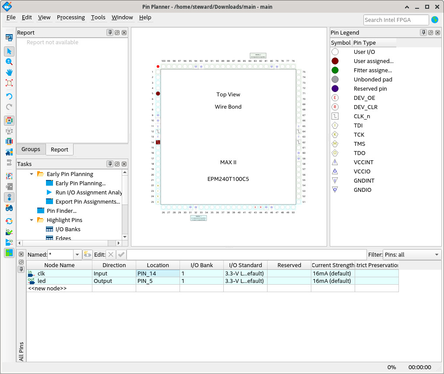This screenshot has height=374, width=444.
Task: Open the Window menu
Action: pos(122,17)
